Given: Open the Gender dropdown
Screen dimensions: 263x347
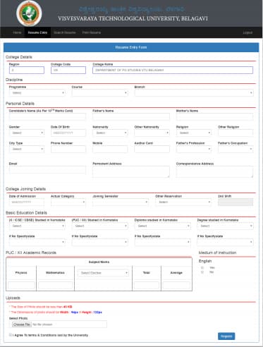Looking at the screenshot, I should click(x=27, y=133).
